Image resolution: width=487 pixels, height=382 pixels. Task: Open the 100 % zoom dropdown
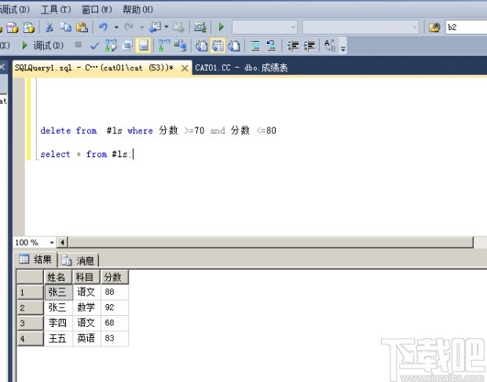52,242
